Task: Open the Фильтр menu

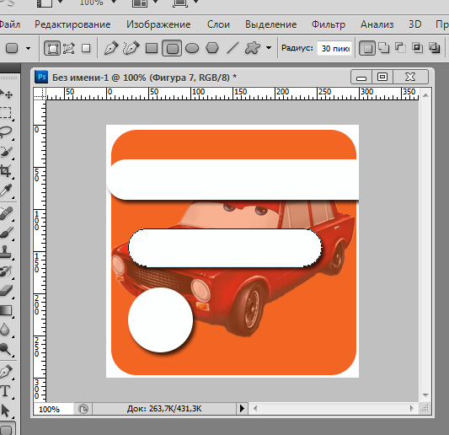Action: (x=329, y=24)
